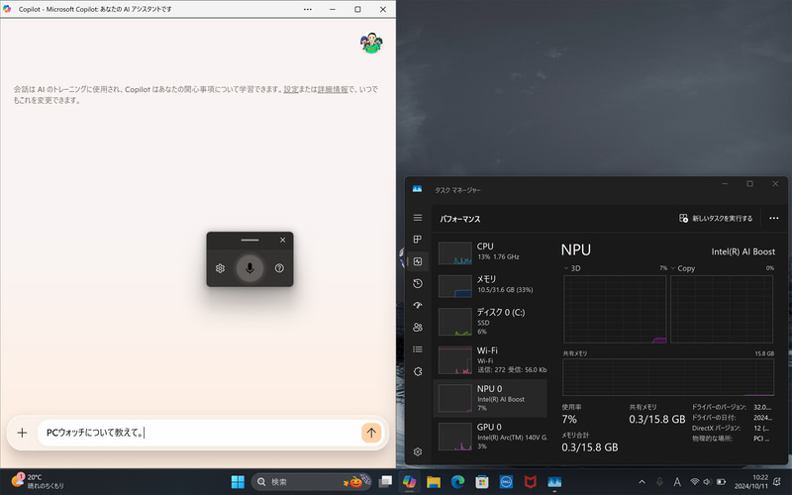
Task: Open McAfee from taskbar
Action: [x=531, y=482]
